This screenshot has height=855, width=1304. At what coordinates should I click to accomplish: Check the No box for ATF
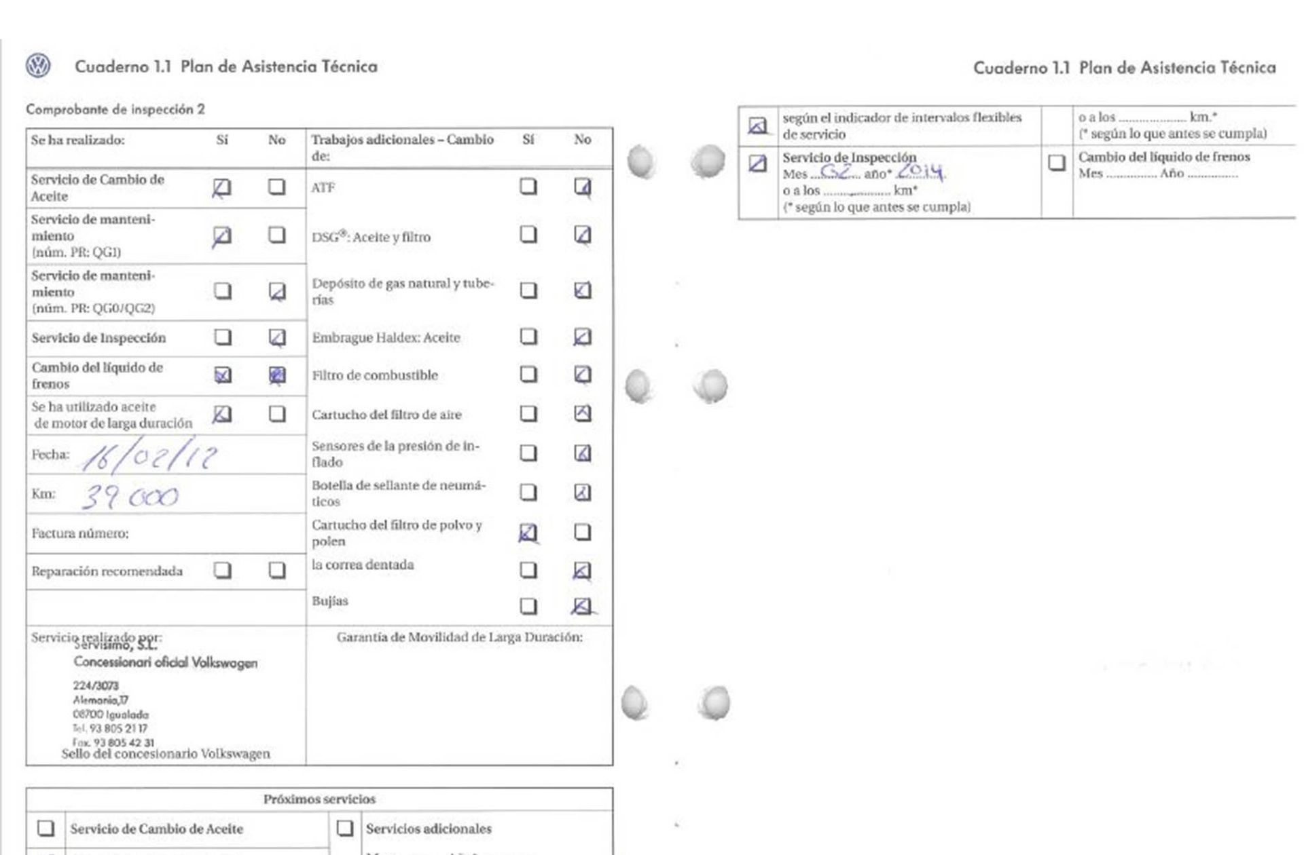582,187
